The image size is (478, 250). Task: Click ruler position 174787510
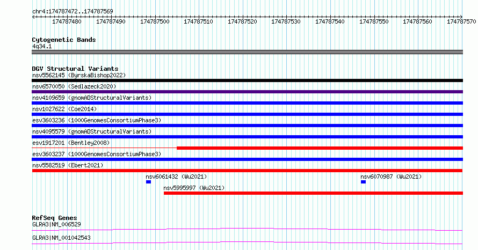tap(198, 21)
